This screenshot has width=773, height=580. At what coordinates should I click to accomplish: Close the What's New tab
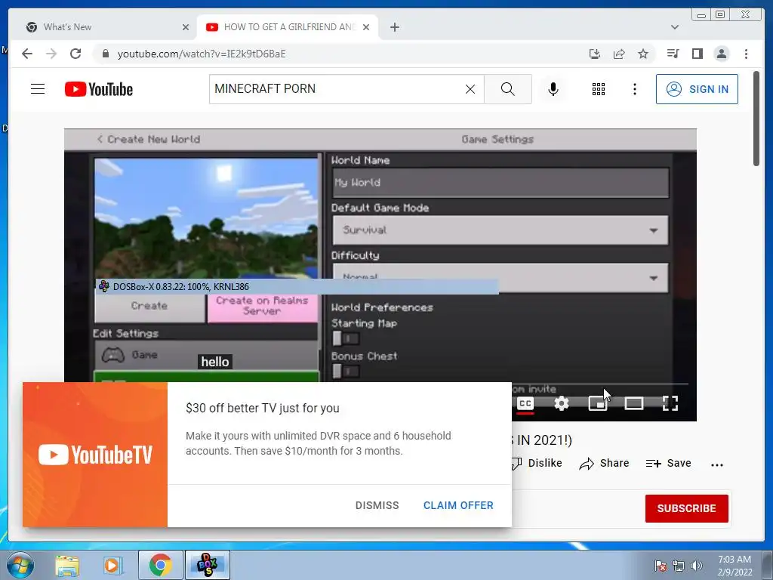[x=186, y=27]
